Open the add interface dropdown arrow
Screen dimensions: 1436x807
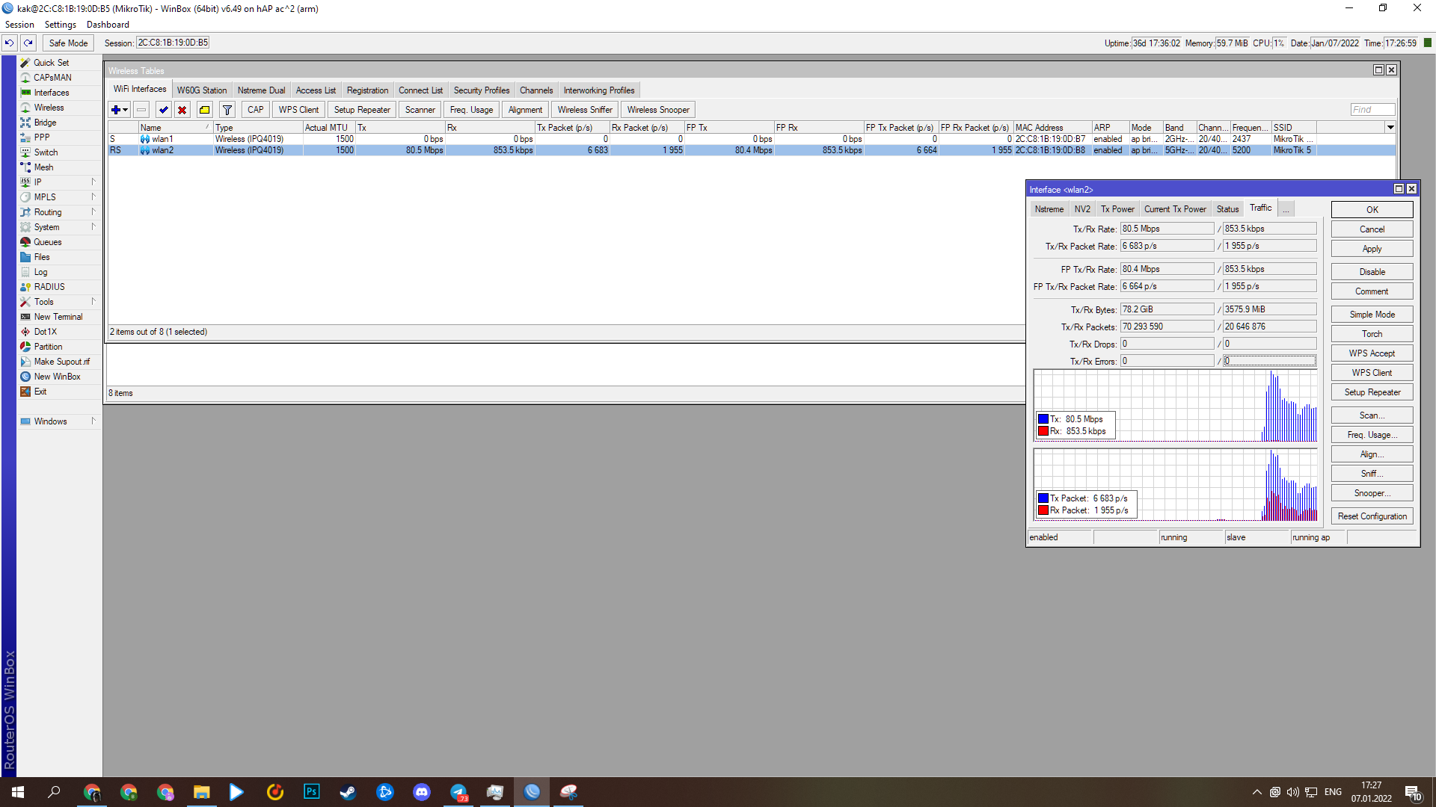click(x=126, y=110)
